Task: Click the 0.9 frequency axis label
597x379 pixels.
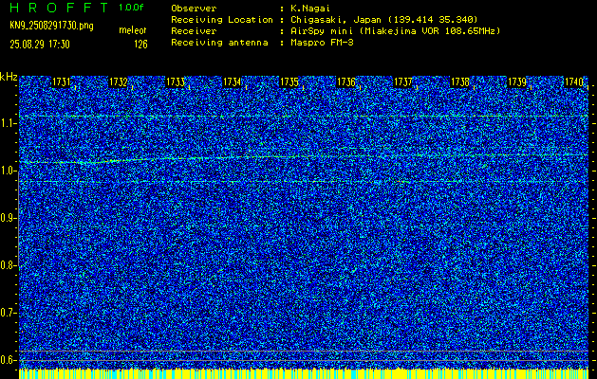Action: (x=8, y=218)
